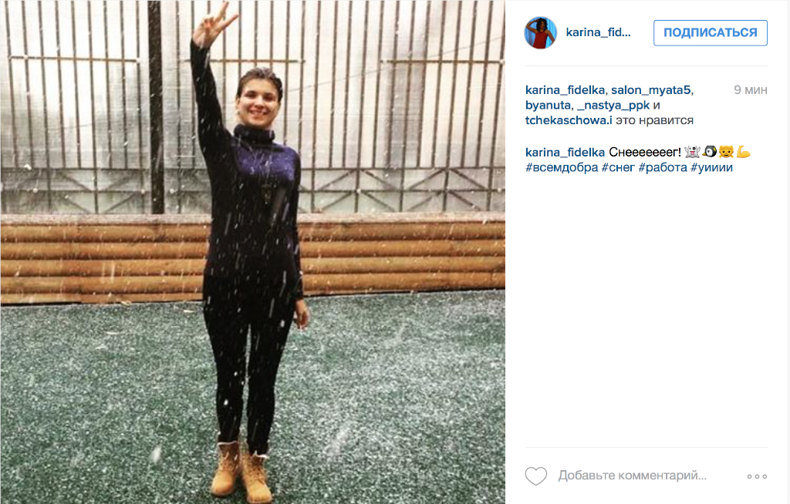The width and height of the screenshot is (790, 504).
Task: Click the flexed-arm emoji in caption
Action: click(x=743, y=152)
